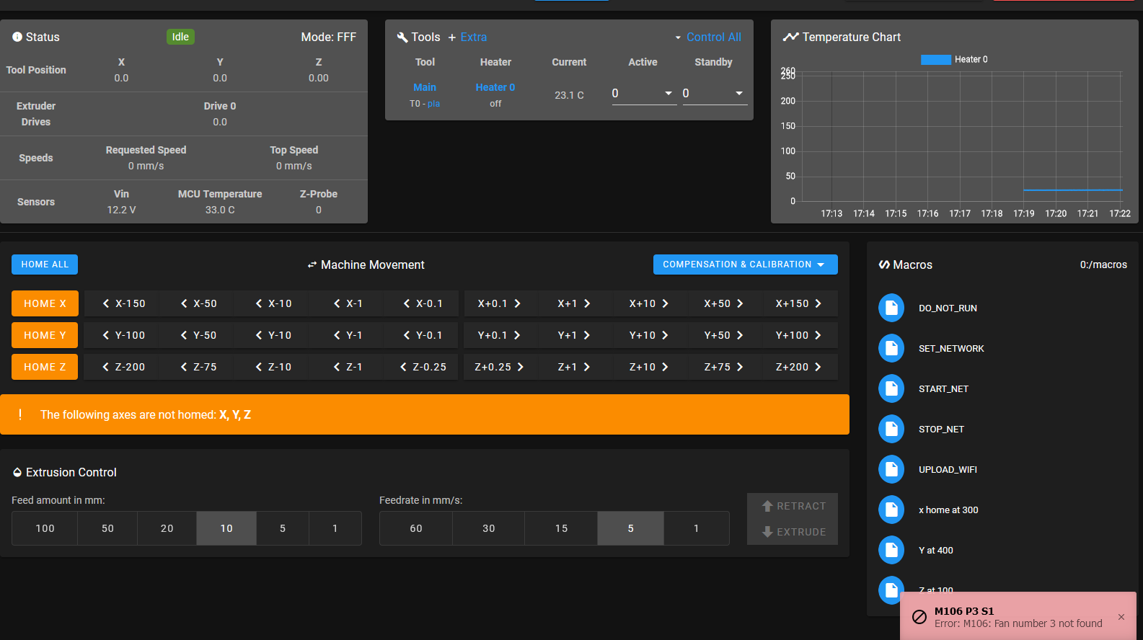Image resolution: width=1143 pixels, height=640 pixels.
Task: Click the prohibited icon in error toast
Action: coord(919,617)
